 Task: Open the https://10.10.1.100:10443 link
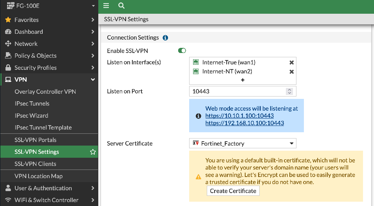239,116
